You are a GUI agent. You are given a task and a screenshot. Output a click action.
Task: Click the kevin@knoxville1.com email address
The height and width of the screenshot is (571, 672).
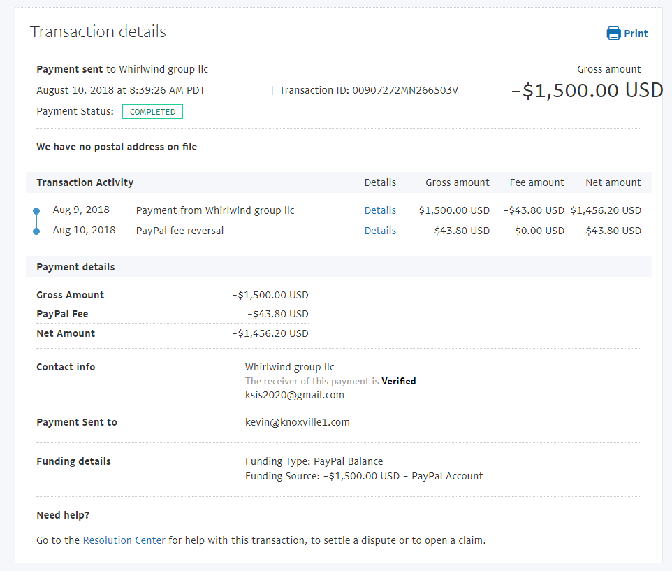coord(297,422)
